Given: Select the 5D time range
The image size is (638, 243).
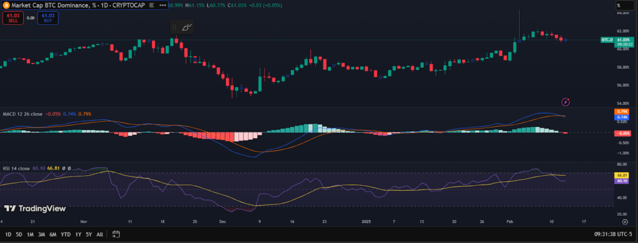Looking at the screenshot, I should coord(19,234).
